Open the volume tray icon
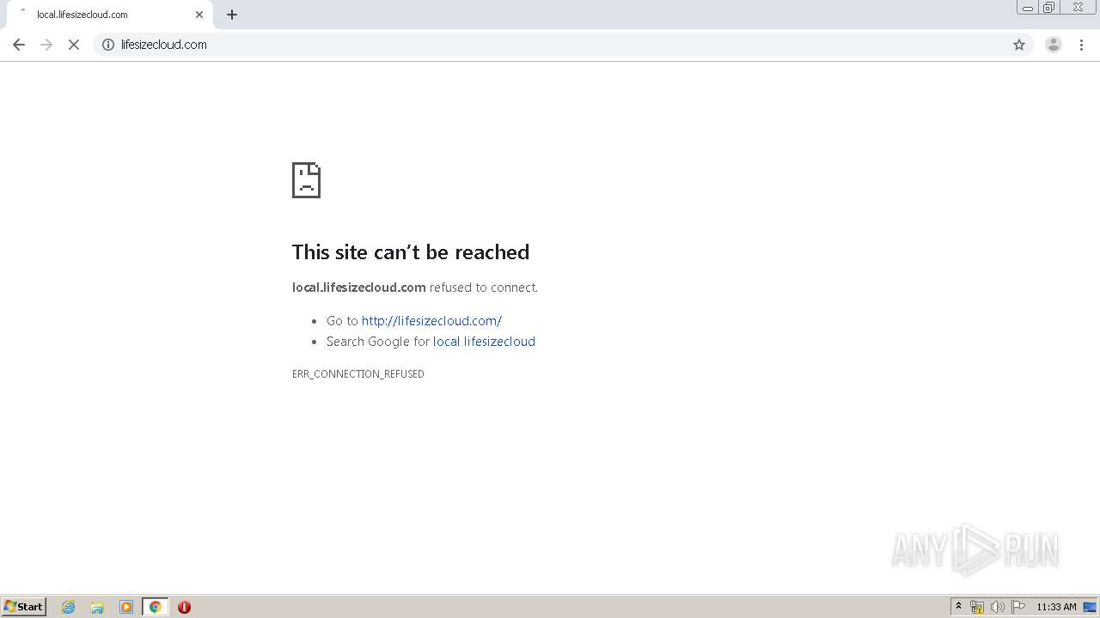 click(998, 607)
